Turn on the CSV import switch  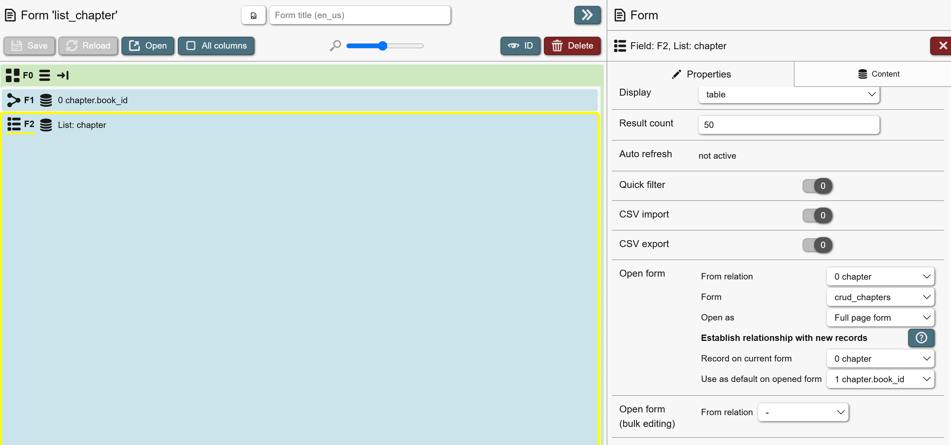[x=817, y=215]
